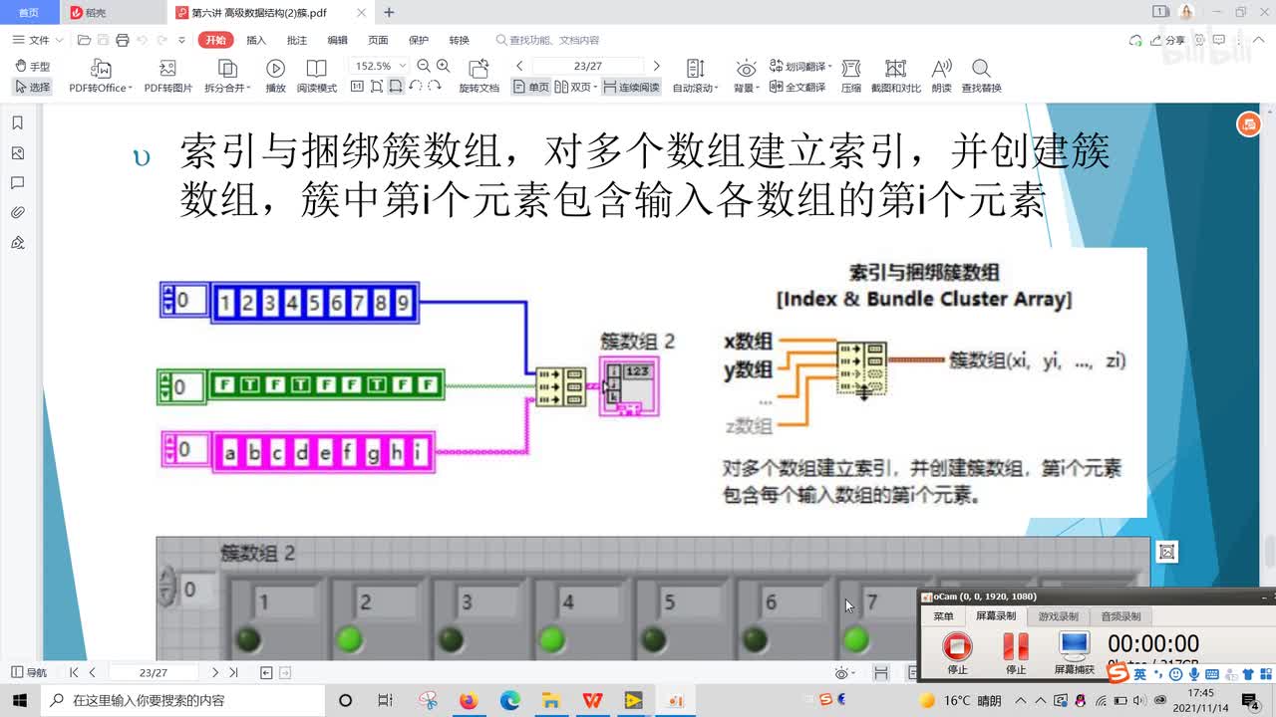
Task: Click the 旋转文档 rotate document icon
Action: click(479, 76)
